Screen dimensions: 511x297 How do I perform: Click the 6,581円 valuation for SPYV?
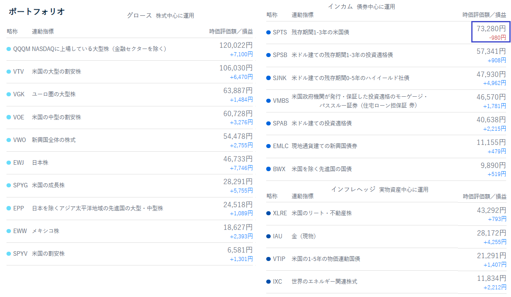point(240,250)
